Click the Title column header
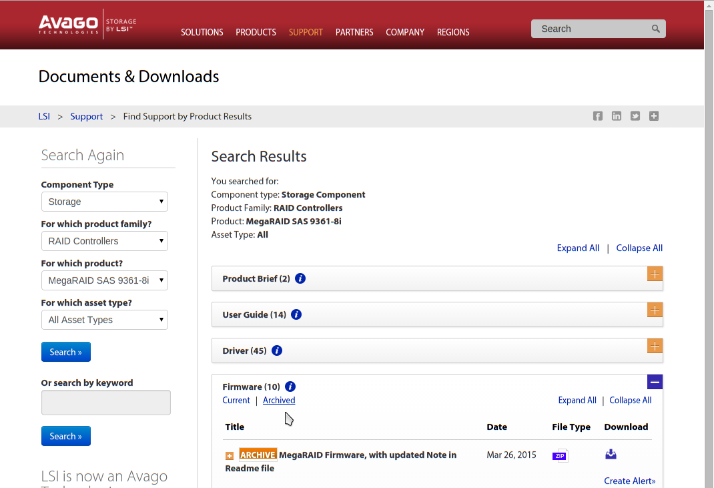Viewport: 714px width, 488px height. [x=234, y=427]
